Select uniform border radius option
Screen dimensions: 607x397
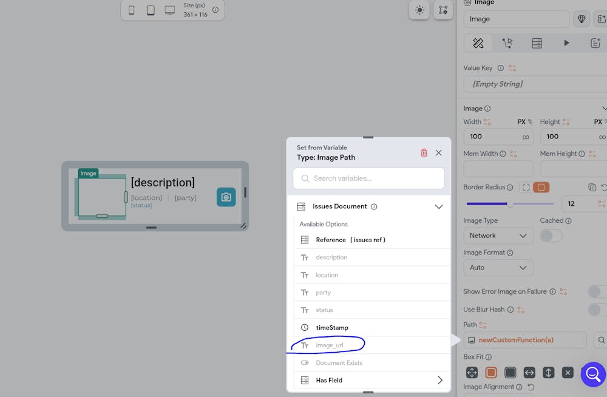(541, 188)
